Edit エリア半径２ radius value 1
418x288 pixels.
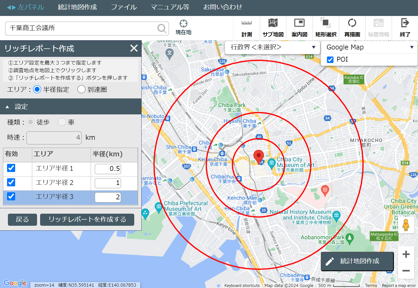click(108, 183)
